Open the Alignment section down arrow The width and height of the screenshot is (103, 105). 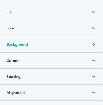point(94,93)
